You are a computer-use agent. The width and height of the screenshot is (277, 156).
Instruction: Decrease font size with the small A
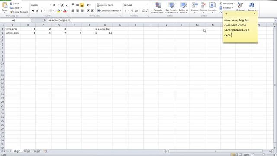click(x=67, y=5)
